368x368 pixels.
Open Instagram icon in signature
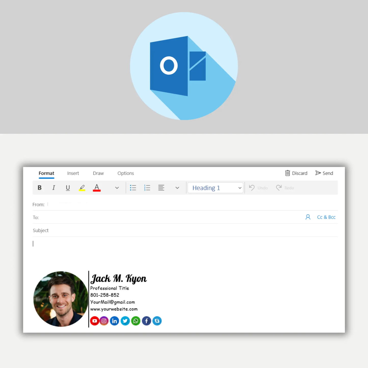(x=104, y=321)
